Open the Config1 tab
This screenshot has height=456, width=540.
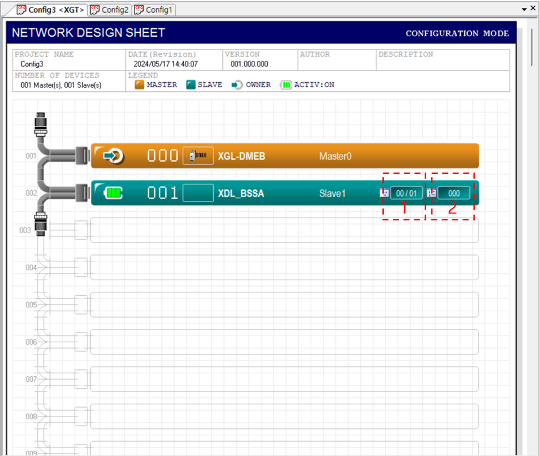tap(153, 10)
